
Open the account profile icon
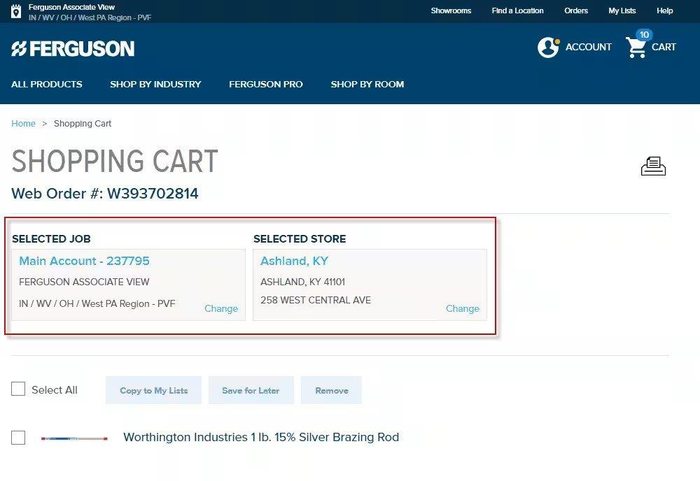pos(548,48)
